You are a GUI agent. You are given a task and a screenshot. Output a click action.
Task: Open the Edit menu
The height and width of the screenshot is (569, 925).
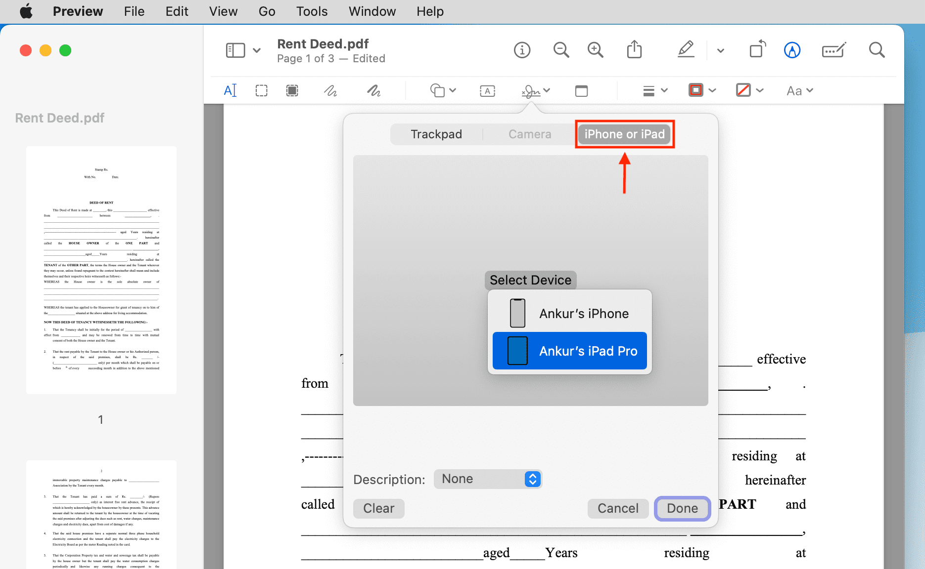click(x=177, y=11)
